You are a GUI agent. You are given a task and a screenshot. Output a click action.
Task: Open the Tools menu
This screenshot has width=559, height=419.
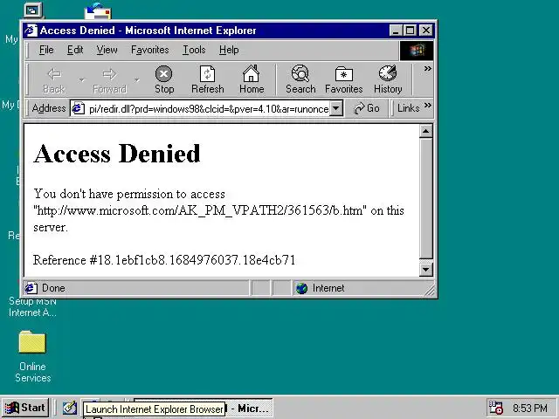194,50
